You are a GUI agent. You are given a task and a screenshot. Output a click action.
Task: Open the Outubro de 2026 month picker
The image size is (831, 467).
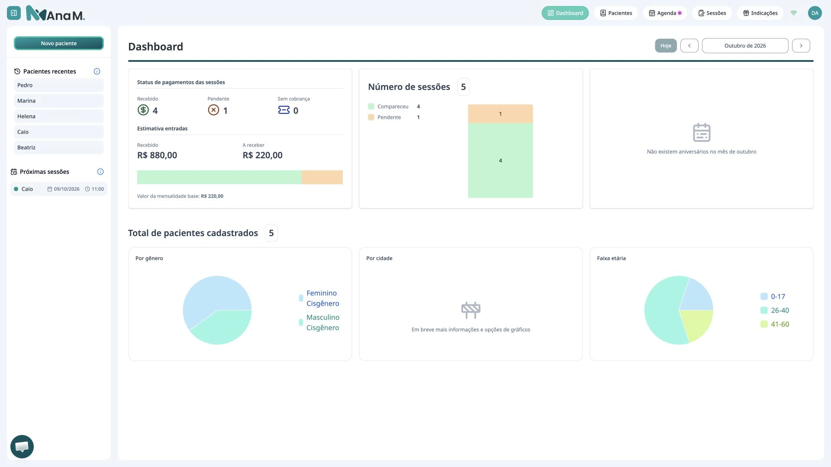coord(745,45)
